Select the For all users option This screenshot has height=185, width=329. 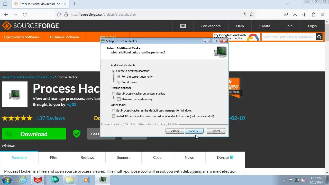tap(119, 82)
